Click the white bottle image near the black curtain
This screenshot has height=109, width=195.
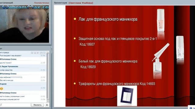(180, 48)
